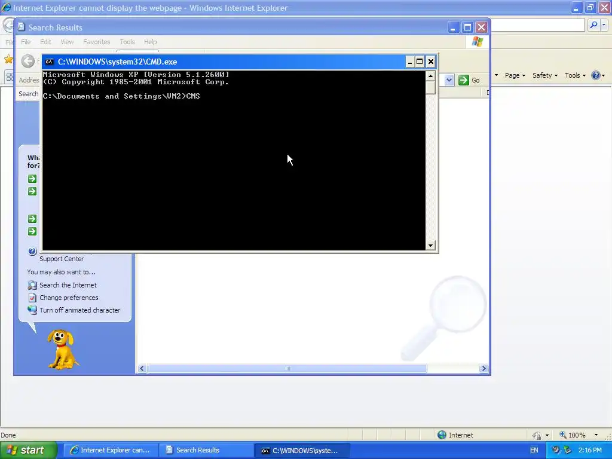Open zoom level 100% dropdown arrow
Image resolution: width=612 pixels, height=459 pixels.
tap(596, 435)
